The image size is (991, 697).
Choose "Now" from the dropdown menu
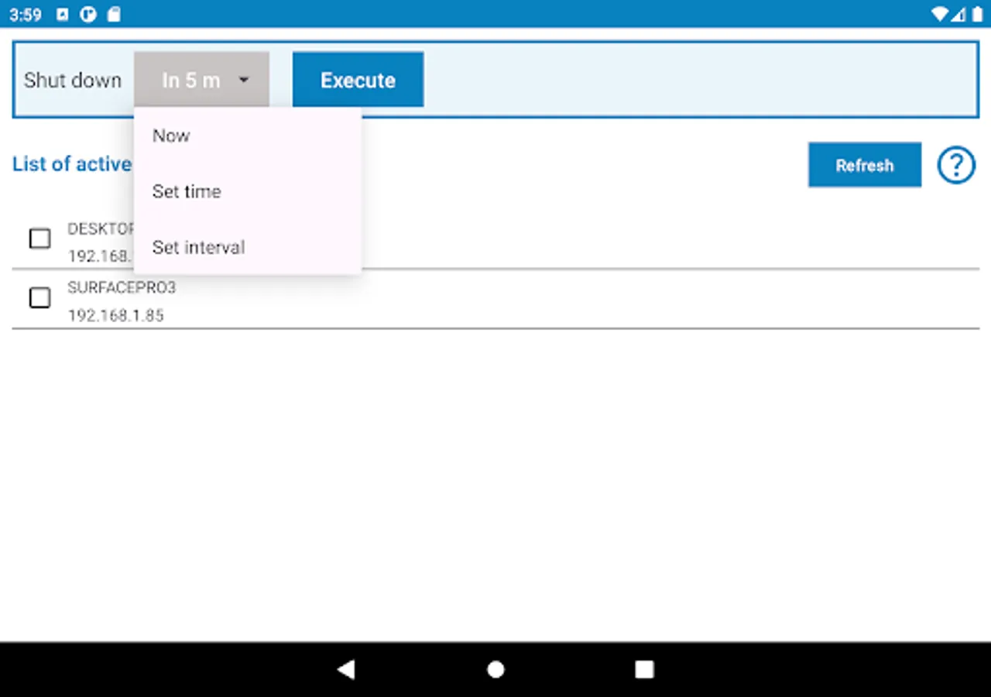click(x=170, y=136)
